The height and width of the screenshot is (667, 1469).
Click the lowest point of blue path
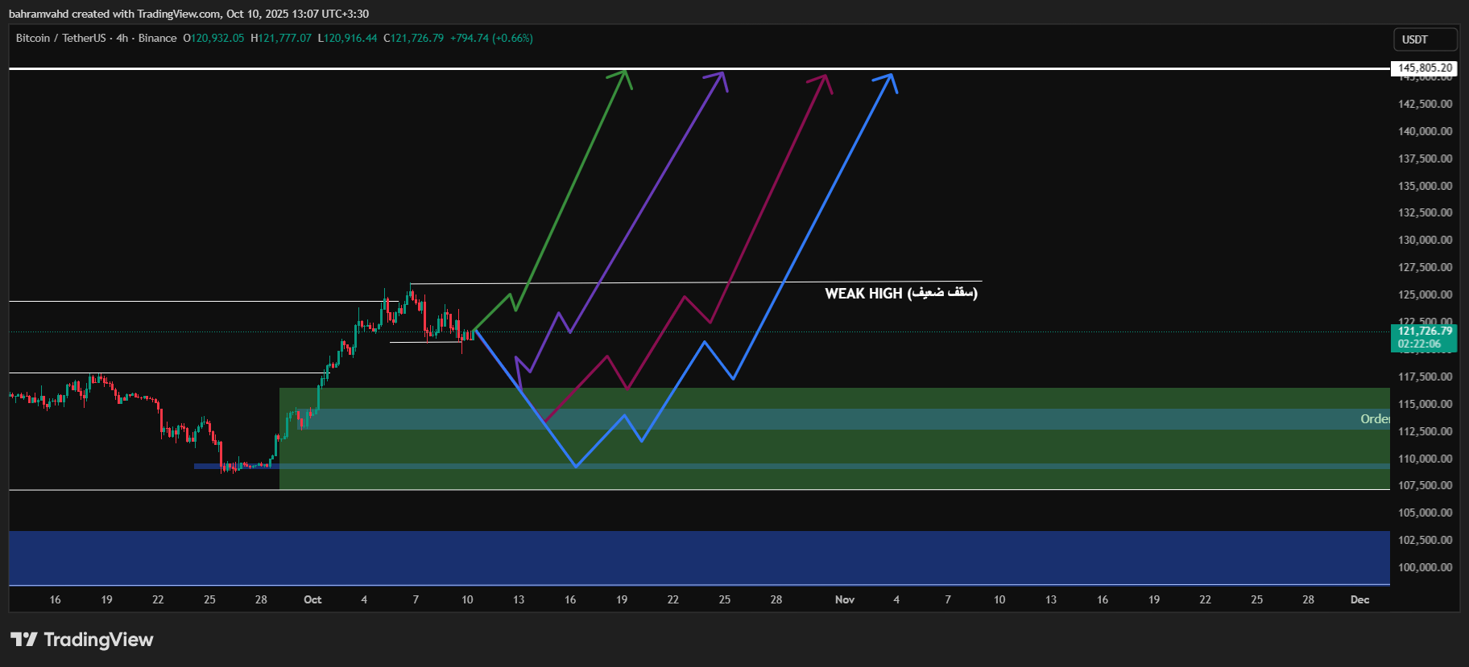[576, 467]
